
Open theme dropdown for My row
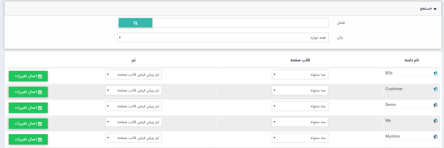point(133,122)
